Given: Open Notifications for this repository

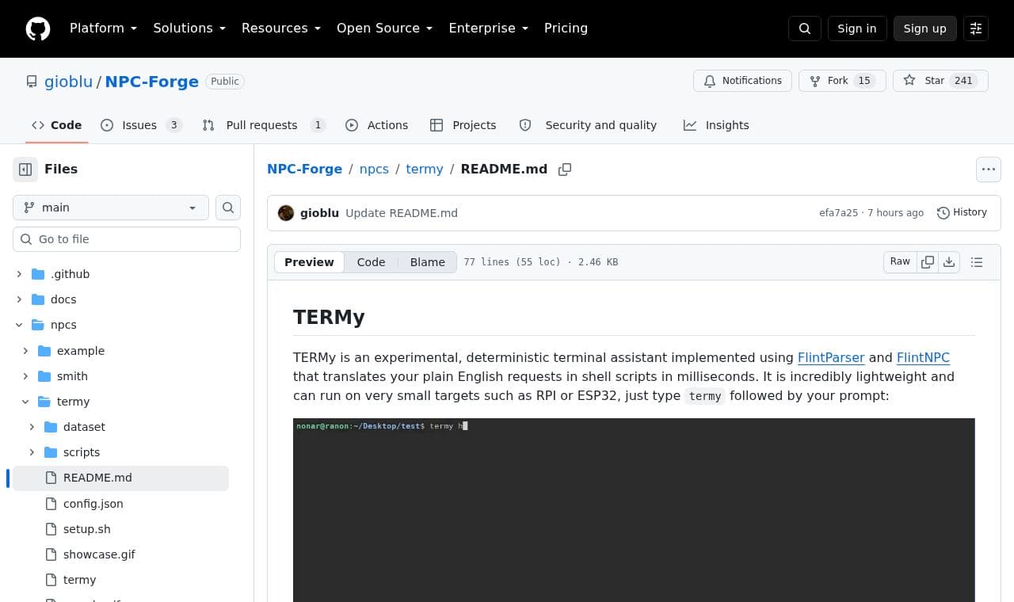Looking at the screenshot, I should click(742, 81).
